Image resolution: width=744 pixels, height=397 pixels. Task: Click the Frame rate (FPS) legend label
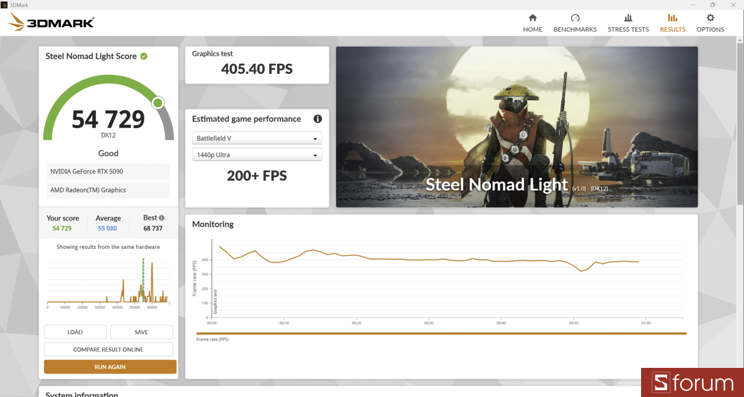pos(212,339)
